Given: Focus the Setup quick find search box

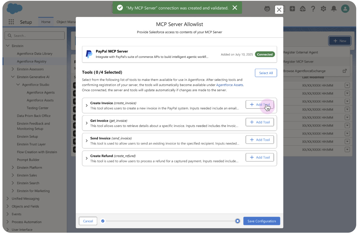Looking at the screenshot, I should [x=34, y=36].
